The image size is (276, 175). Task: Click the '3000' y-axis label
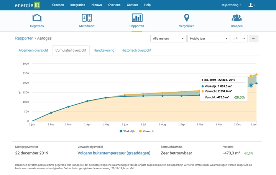[x=26, y=64]
